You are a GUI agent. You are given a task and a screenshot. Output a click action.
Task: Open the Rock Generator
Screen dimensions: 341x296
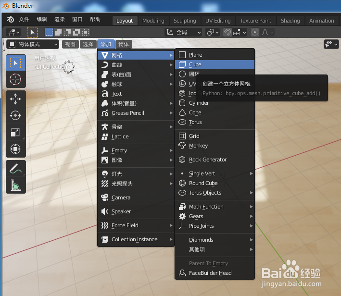click(x=215, y=160)
